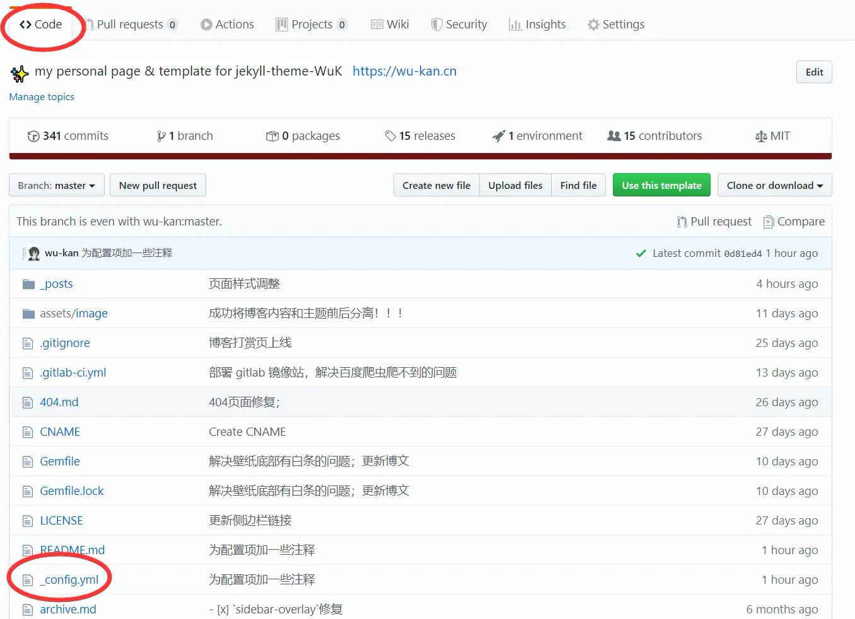
Task: Open wu-kan author name link
Action: (62, 253)
